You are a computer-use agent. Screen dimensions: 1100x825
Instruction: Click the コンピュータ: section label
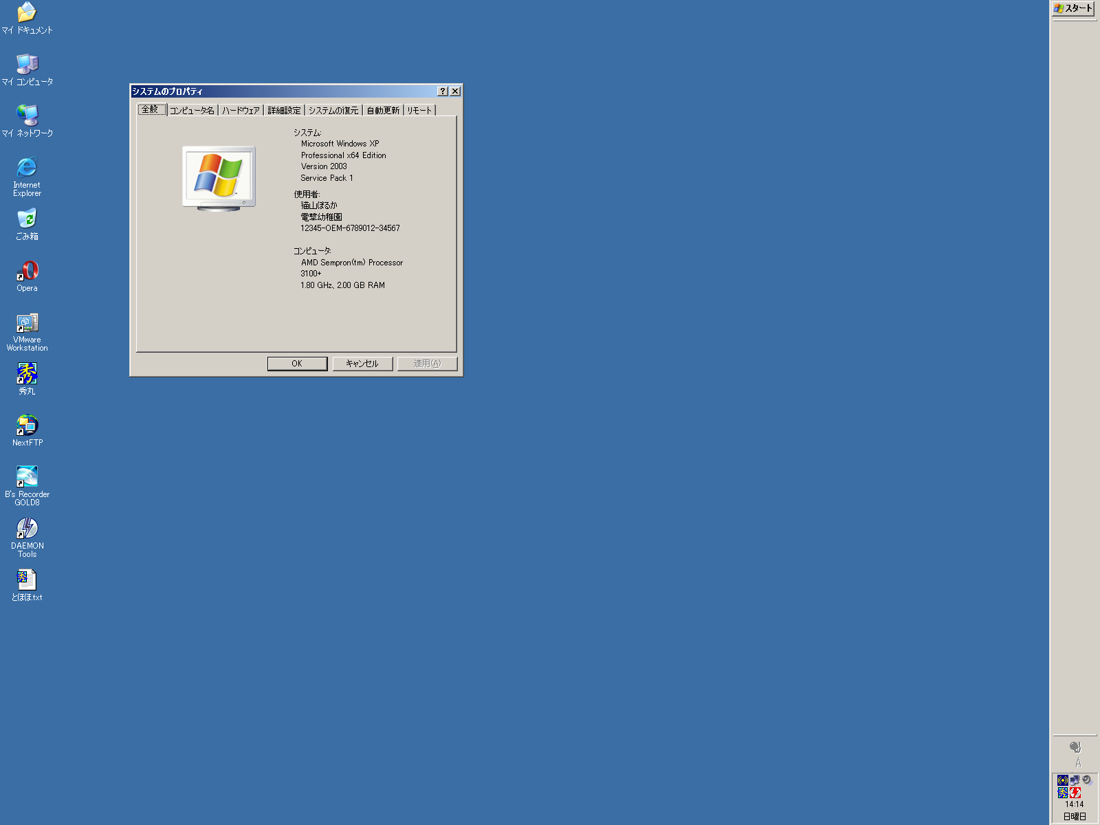(x=312, y=251)
